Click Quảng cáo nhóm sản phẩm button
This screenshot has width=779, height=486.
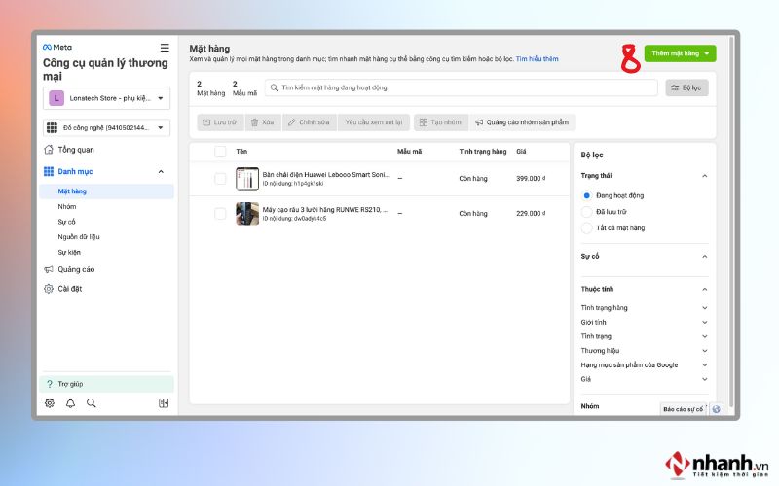pyautogui.click(x=522, y=122)
